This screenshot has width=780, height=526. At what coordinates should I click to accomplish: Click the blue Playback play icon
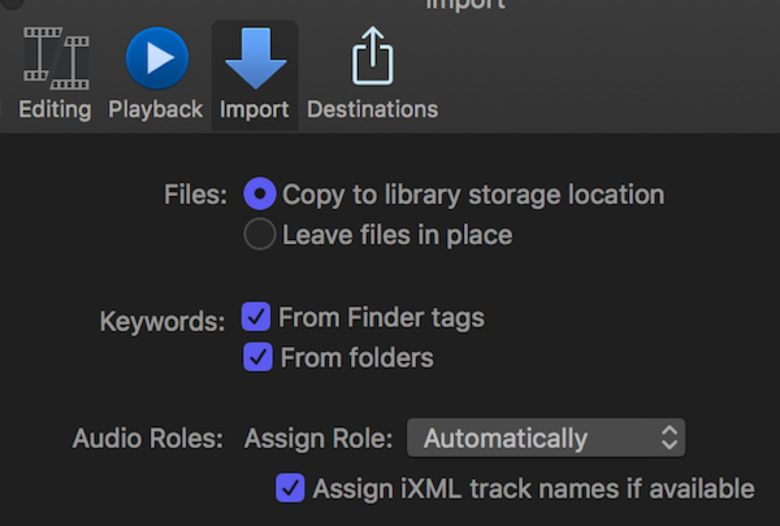point(157,58)
